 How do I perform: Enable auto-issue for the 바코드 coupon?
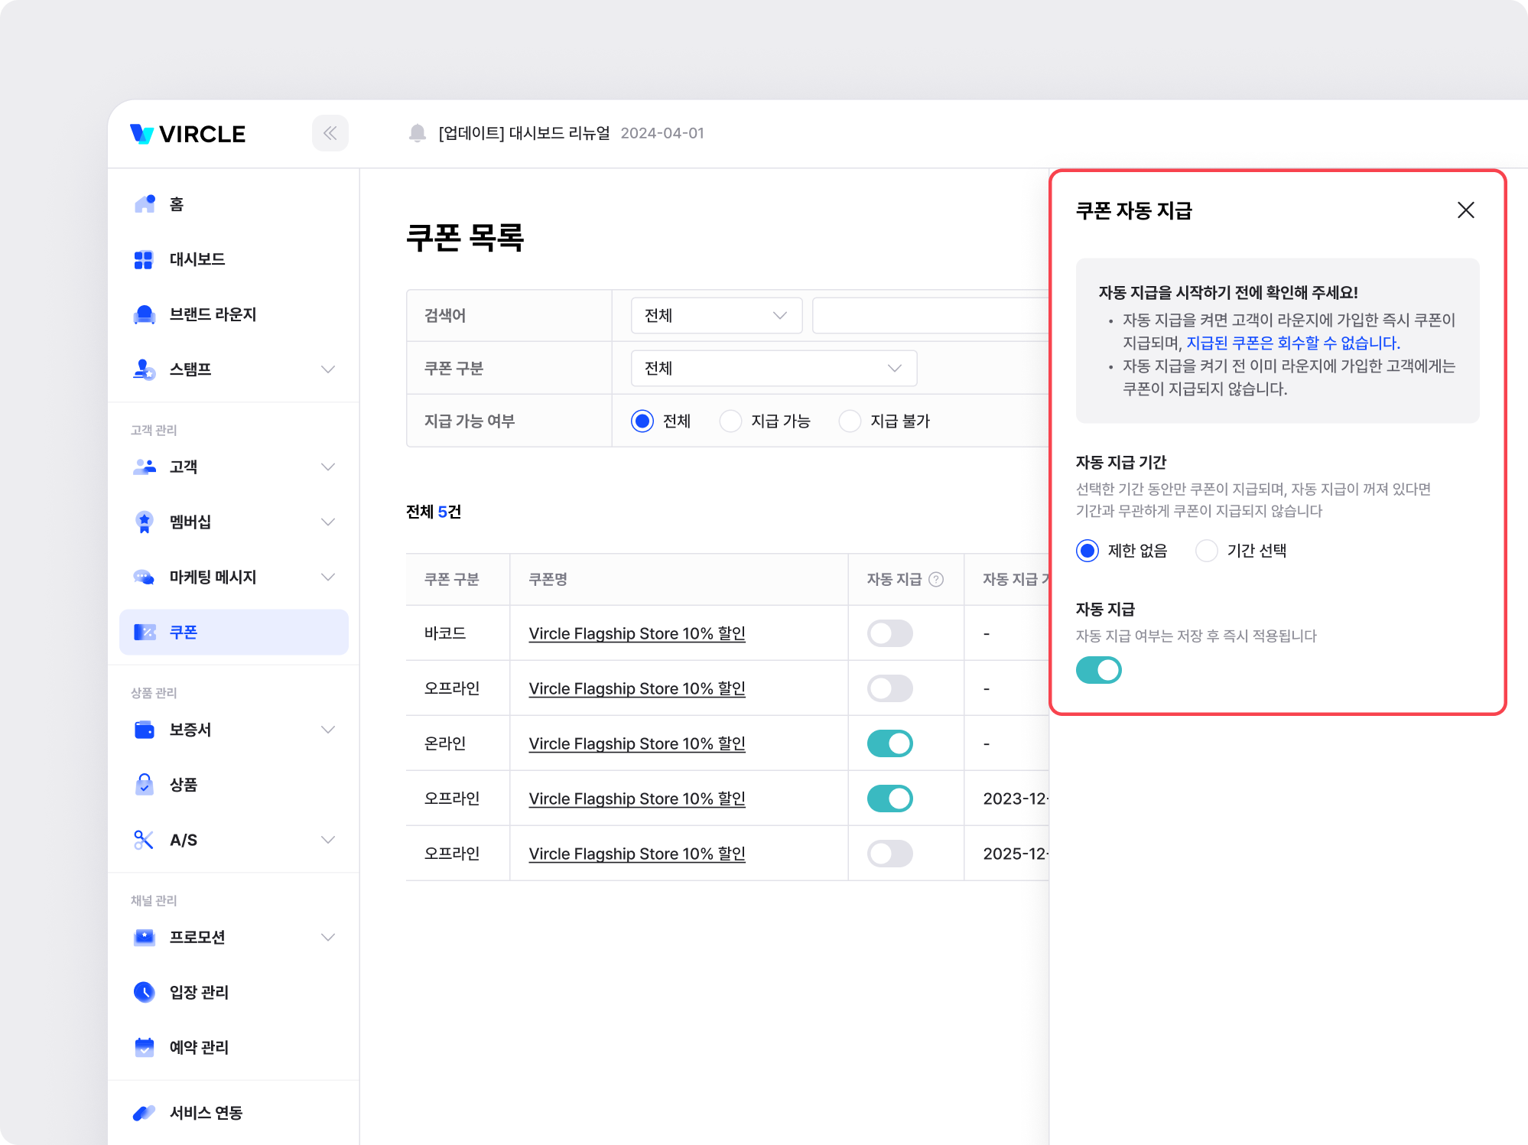[889, 633]
